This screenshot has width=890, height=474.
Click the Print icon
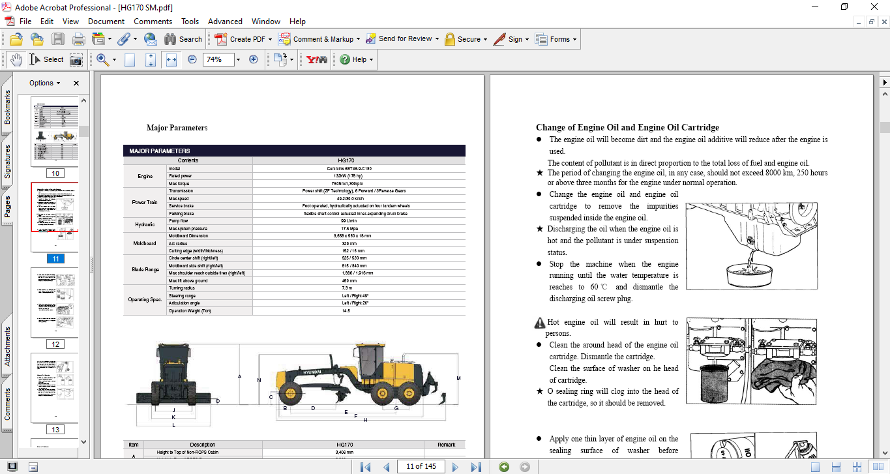[x=79, y=39]
